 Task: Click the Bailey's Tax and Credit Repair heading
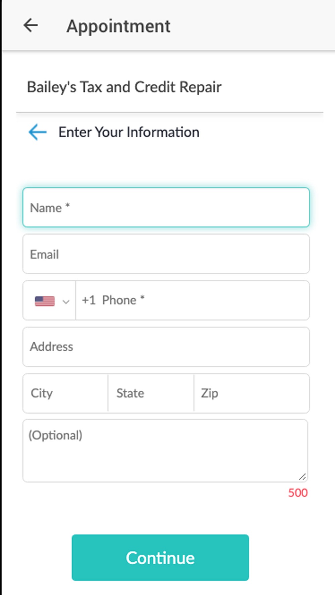pyautogui.click(x=124, y=87)
